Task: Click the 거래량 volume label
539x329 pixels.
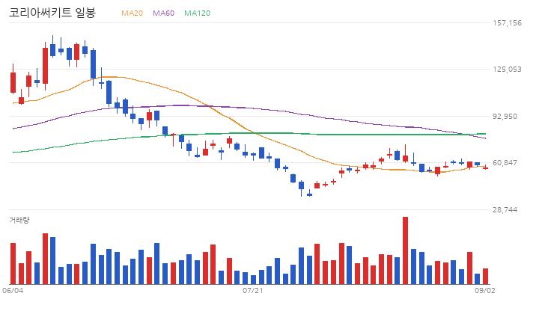Action: [19, 220]
